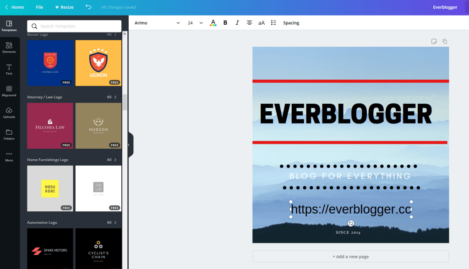Toggle uppercase aA formatting
Screen dimensions: 469x269
[262, 23]
